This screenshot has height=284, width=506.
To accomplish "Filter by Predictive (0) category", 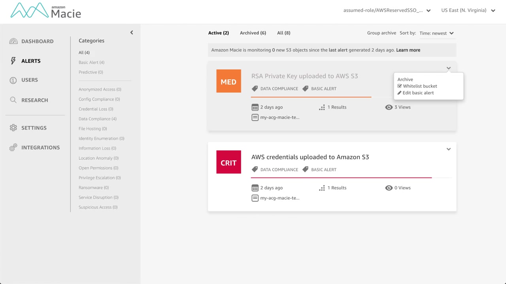I will pyautogui.click(x=91, y=72).
